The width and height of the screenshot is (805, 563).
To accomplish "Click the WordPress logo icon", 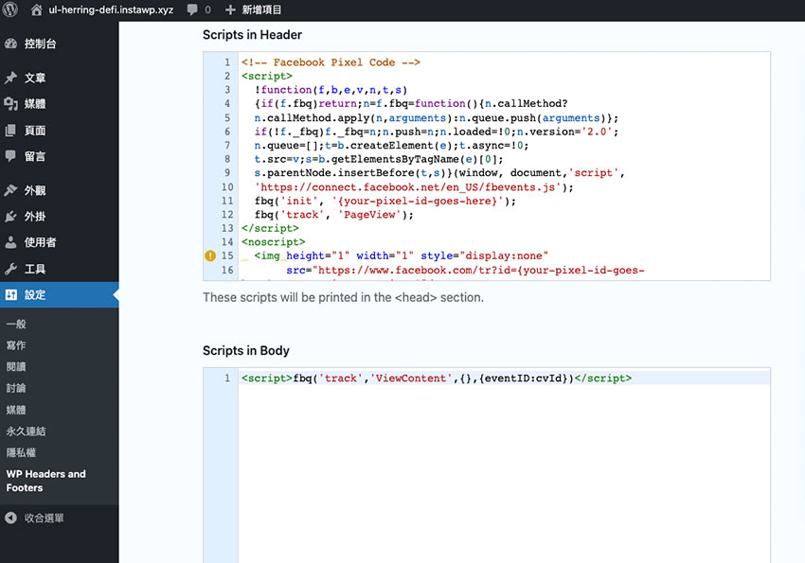I will pyautogui.click(x=10, y=9).
